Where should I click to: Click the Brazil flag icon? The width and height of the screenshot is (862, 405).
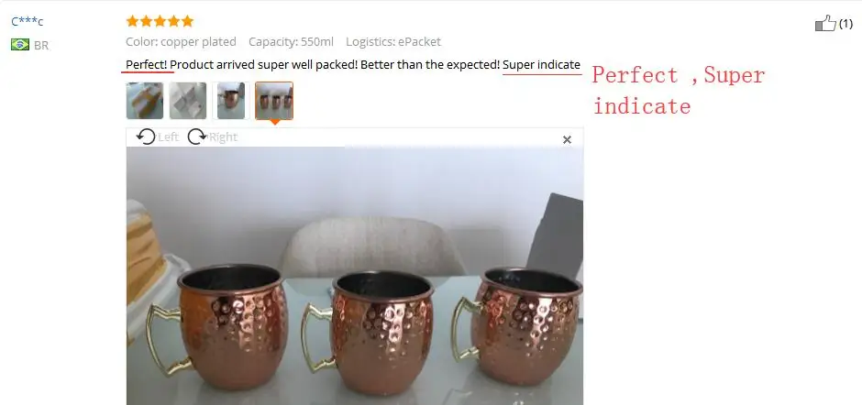point(20,45)
